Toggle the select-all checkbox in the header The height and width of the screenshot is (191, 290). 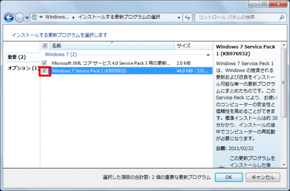(x=45, y=46)
